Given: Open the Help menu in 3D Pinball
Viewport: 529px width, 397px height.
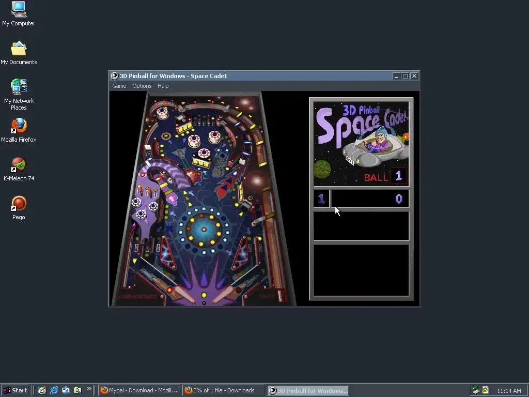Looking at the screenshot, I should pyautogui.click(x=163, y=86).
